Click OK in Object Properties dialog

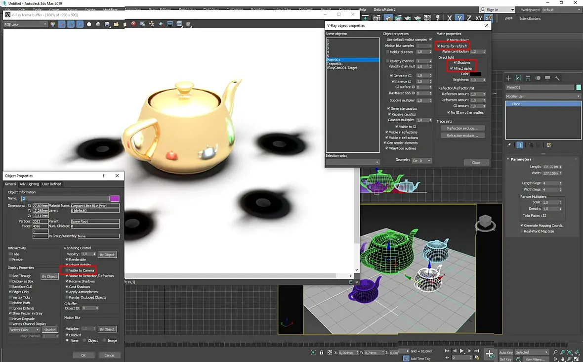pos(83,355)
